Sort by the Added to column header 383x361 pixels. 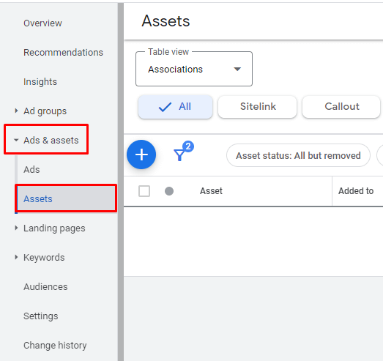[356, 191]
